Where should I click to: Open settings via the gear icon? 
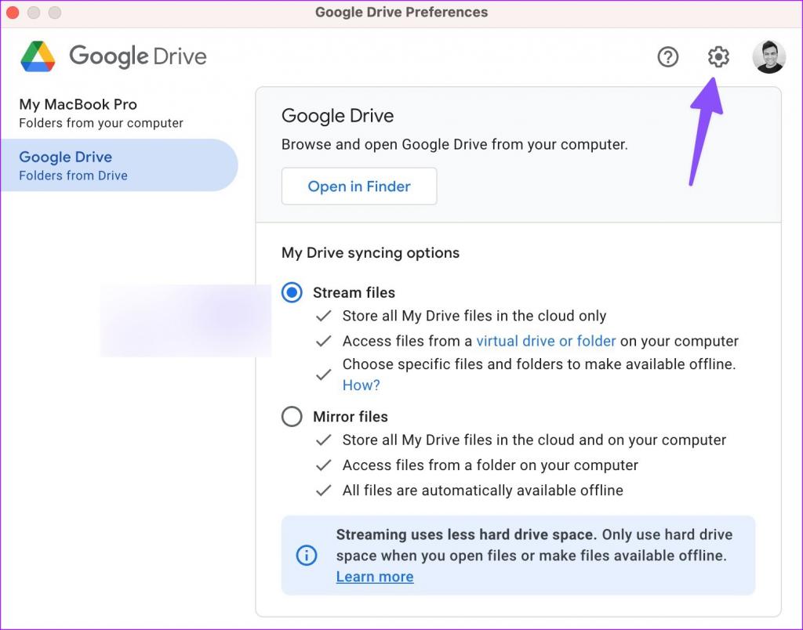point(718,56)
